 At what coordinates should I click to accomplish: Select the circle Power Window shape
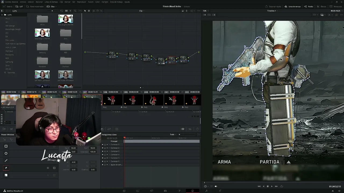point(6,153)
